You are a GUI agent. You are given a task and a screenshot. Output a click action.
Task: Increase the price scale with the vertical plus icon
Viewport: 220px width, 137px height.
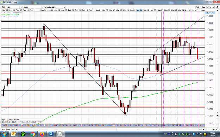click(x=217, y=116)
